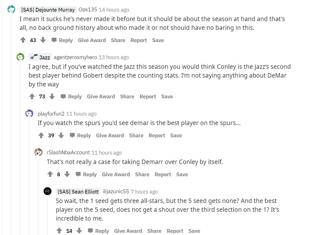
Task: Upvote playforfun2's comment about DeMar
Action: (41, 135)
